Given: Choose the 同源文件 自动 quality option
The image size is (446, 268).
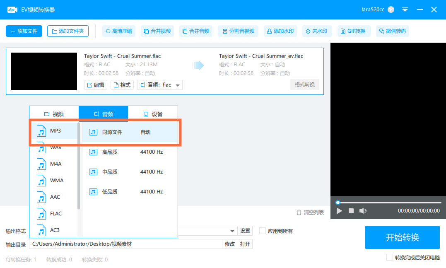Looking at the screenshot, I should click(x=130, y=132).
